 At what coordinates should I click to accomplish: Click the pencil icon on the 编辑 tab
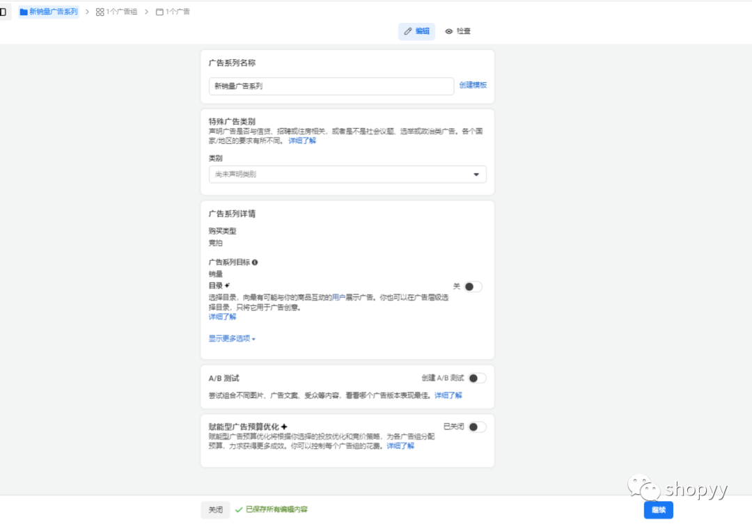(x=409, y=31)
